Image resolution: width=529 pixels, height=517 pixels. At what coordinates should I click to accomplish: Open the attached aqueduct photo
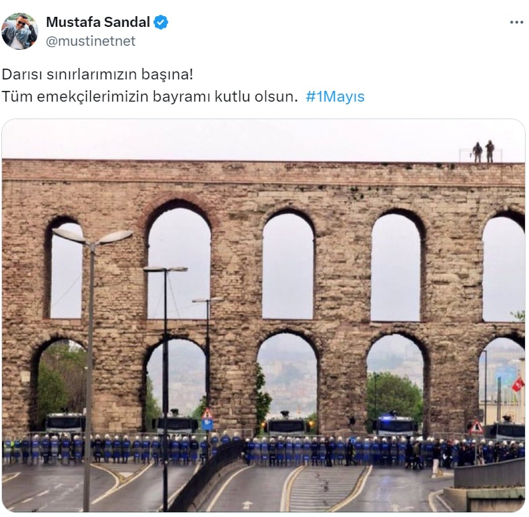point(263,315)
